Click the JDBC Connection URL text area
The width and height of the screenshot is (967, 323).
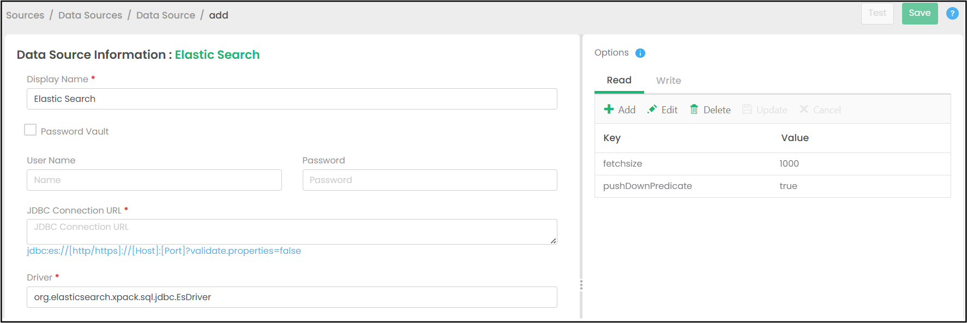click(x=292, y=232)
